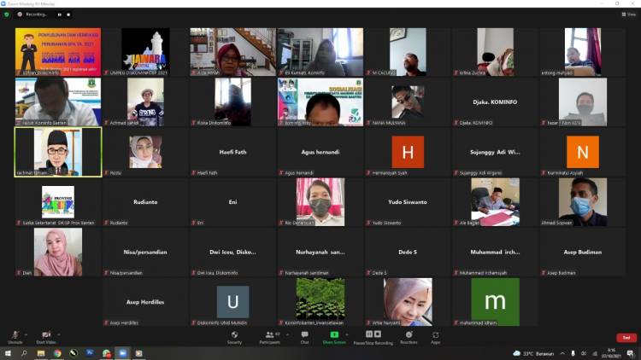The height and width of the screenshot is (360, 641).
Task: Click the red End meeting button
Action: (x=626, y=337)
